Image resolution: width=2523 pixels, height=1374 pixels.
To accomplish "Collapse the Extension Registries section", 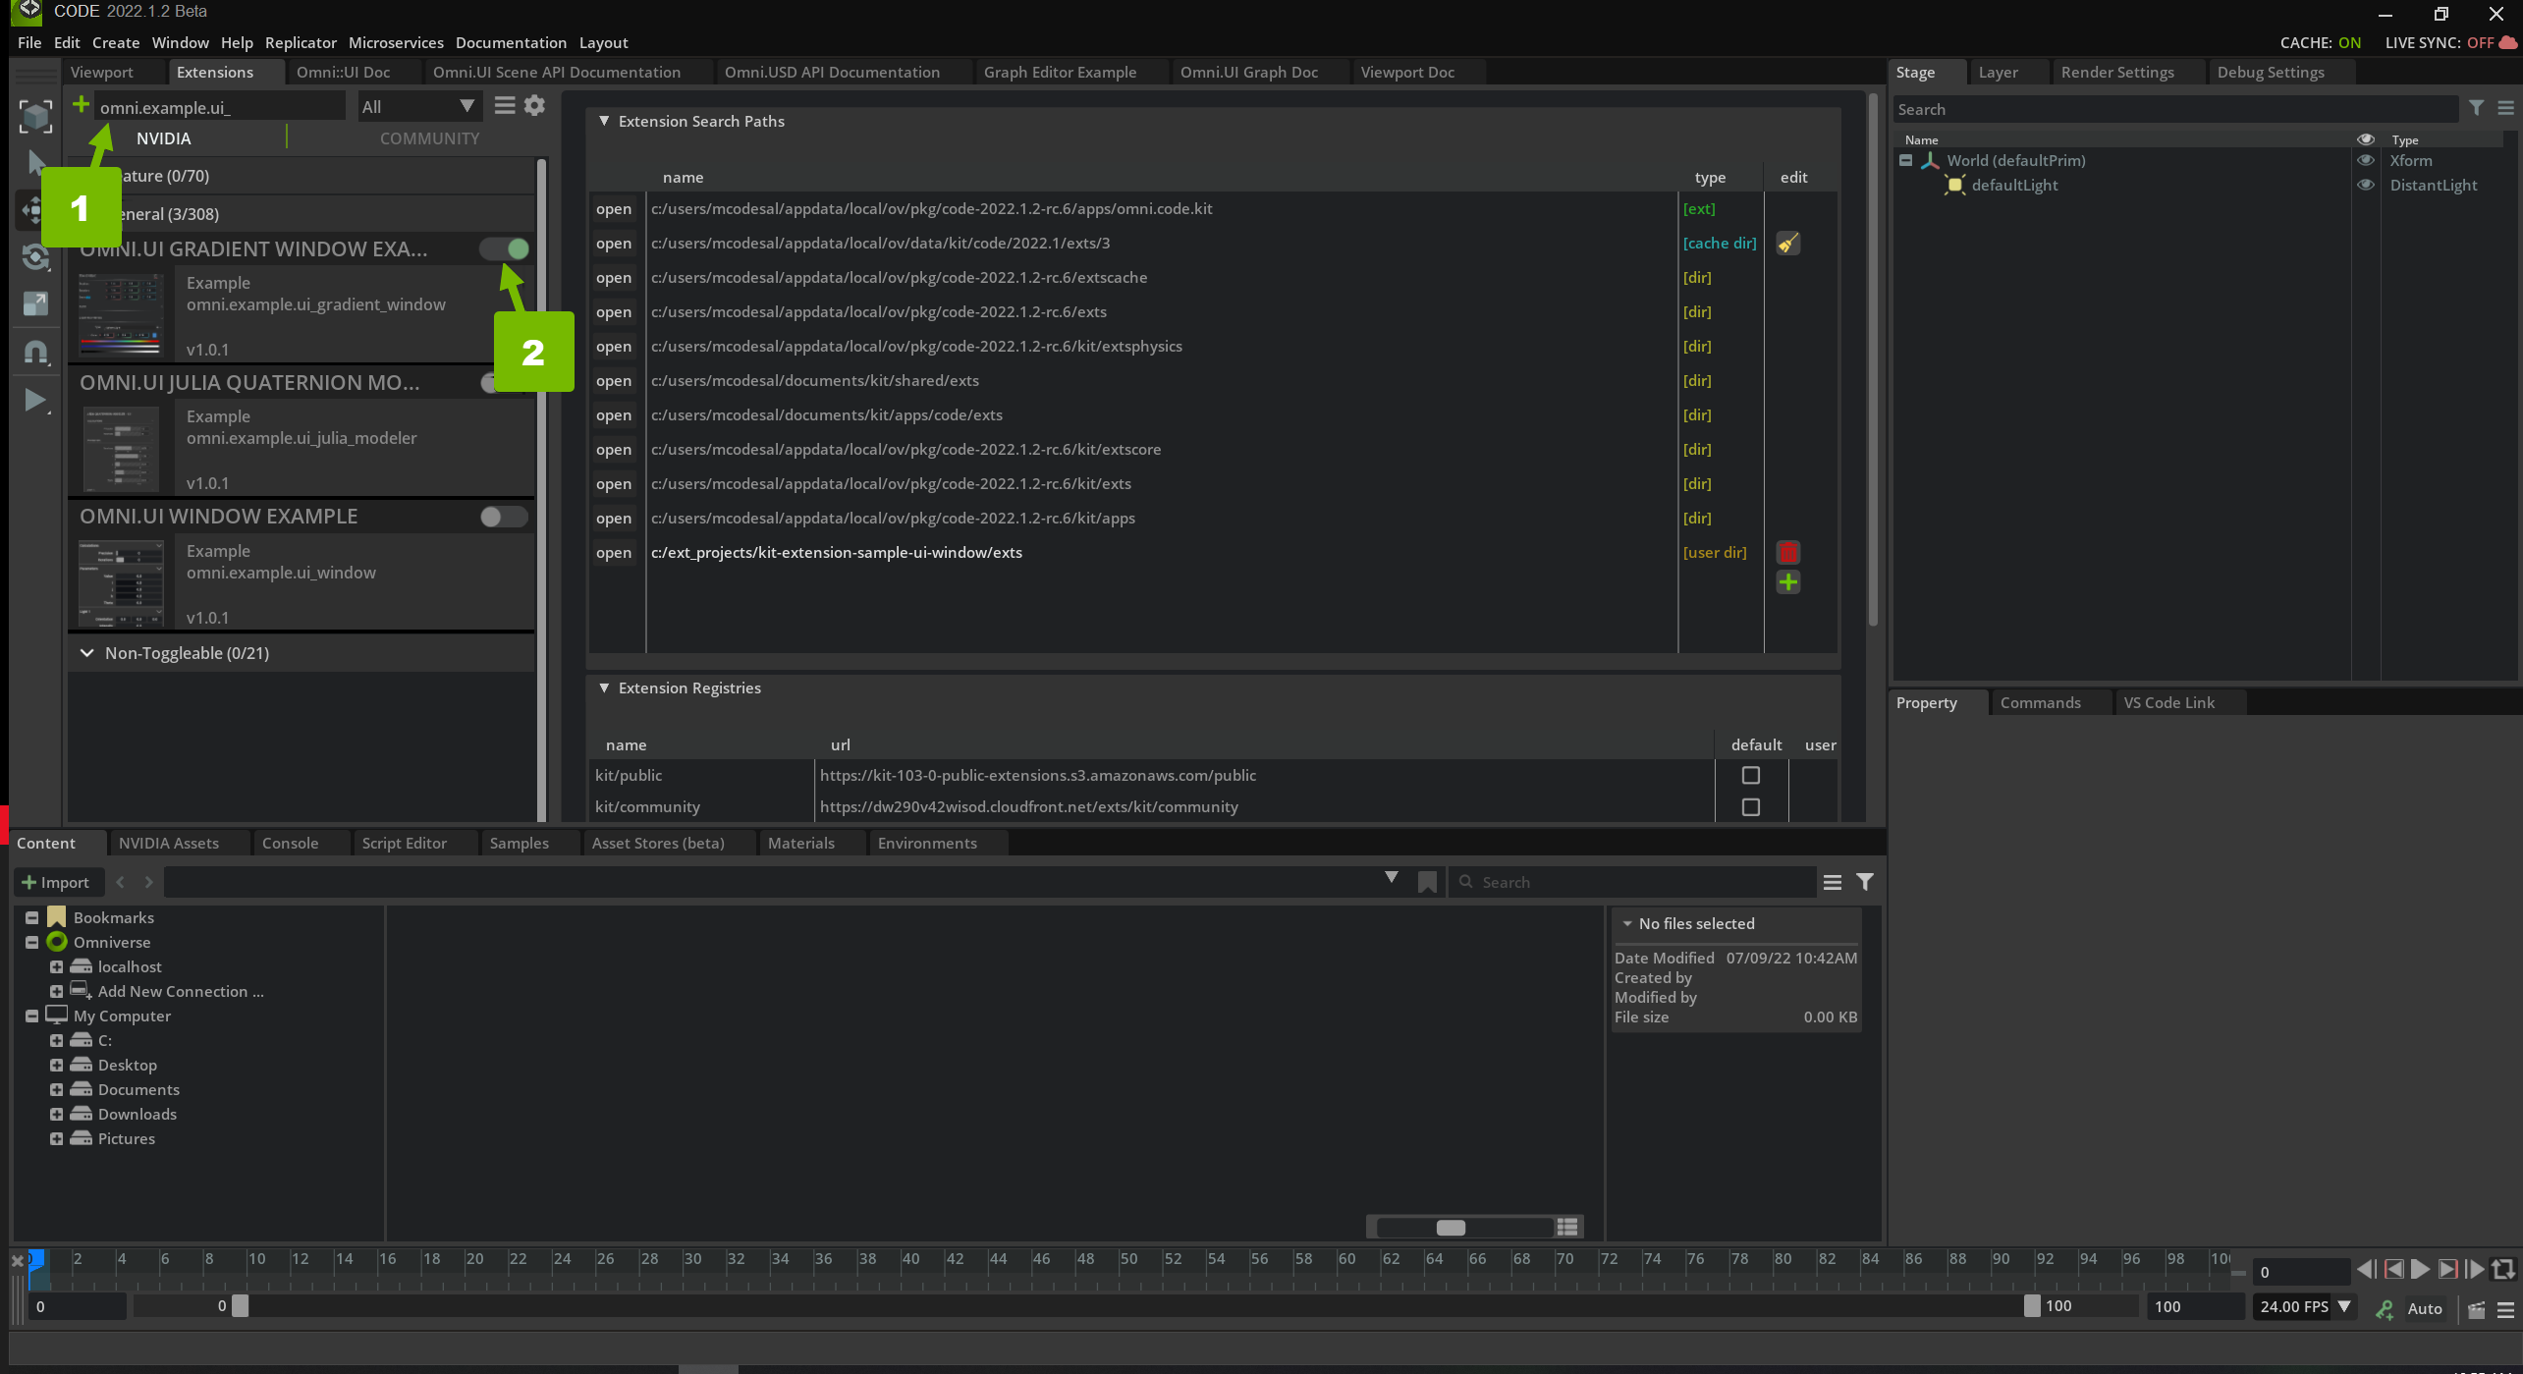I will click(x=604, y=687).
